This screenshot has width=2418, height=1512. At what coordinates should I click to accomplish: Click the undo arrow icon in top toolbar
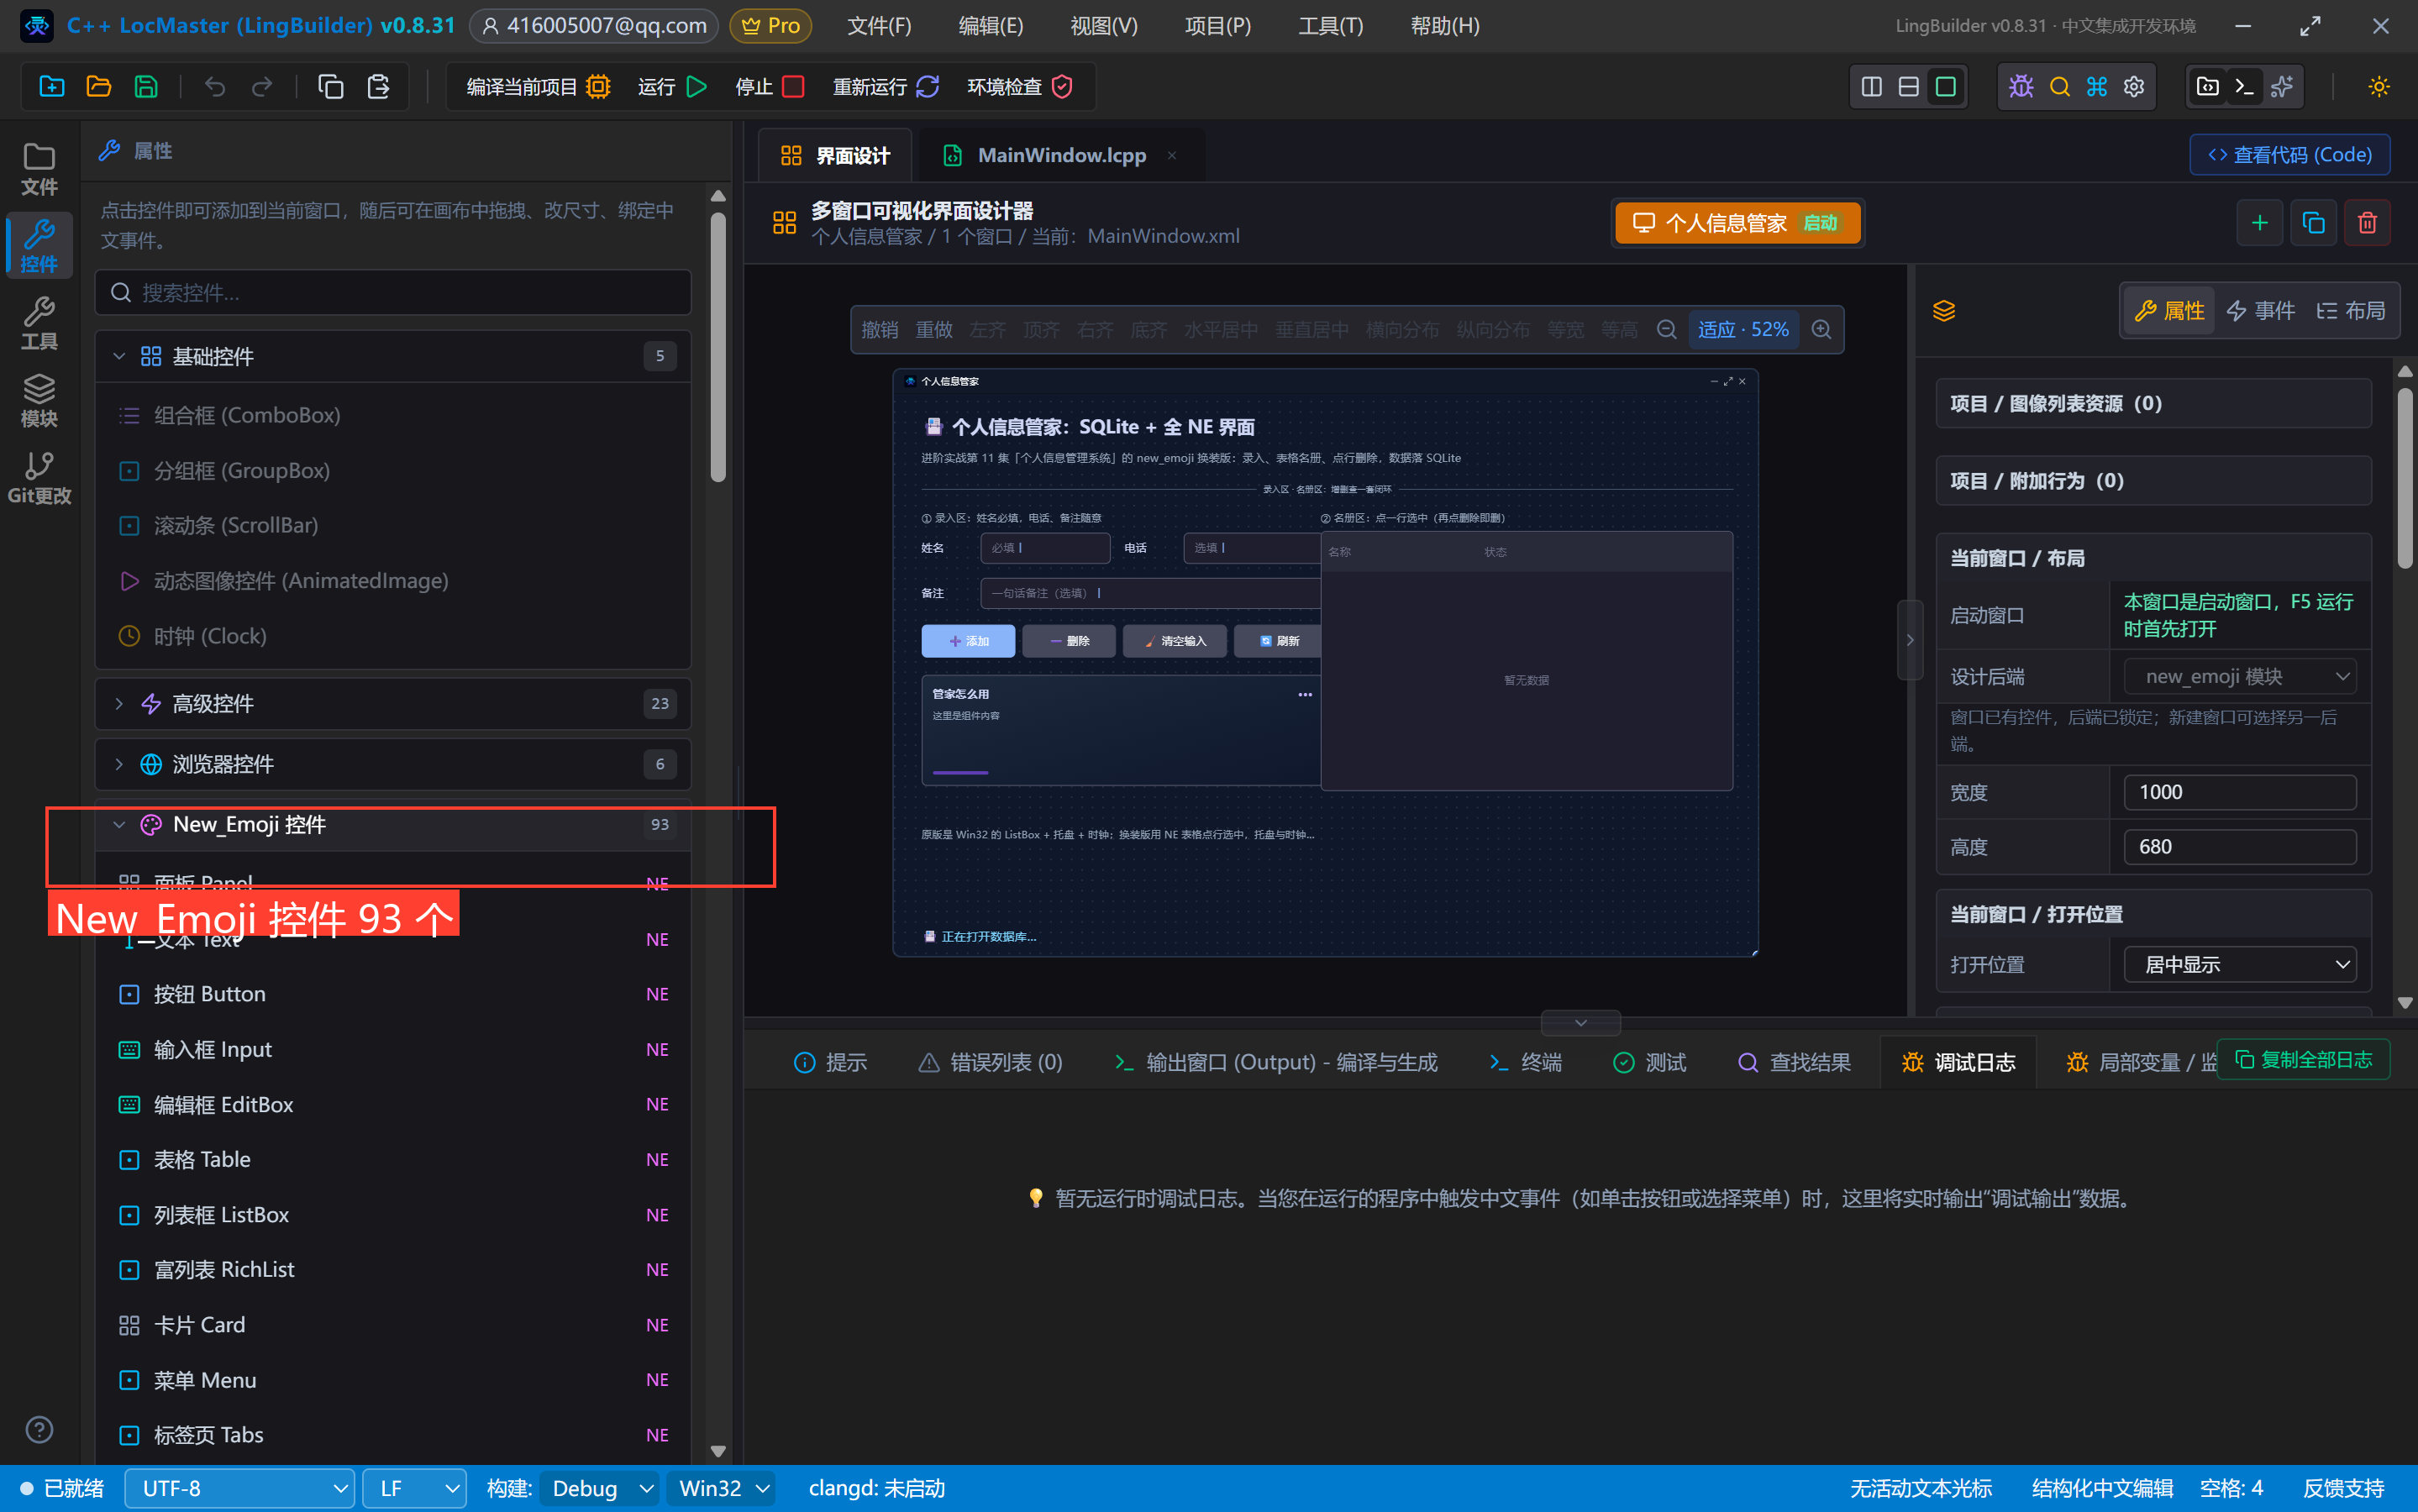(215, 87)
